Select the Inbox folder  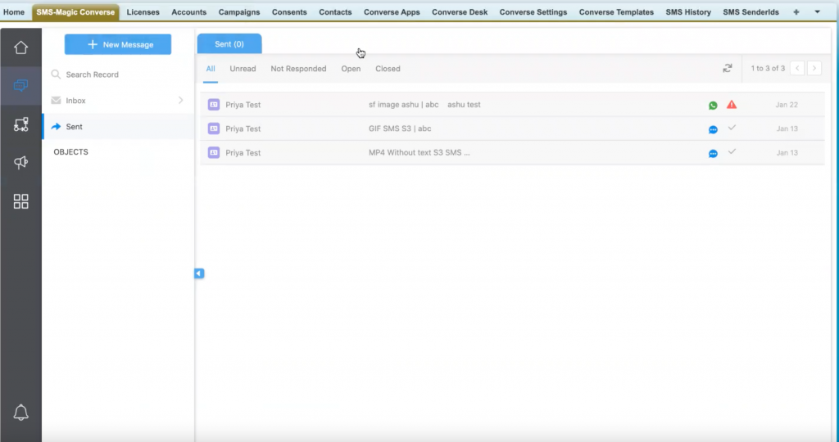tap(118, 101)
